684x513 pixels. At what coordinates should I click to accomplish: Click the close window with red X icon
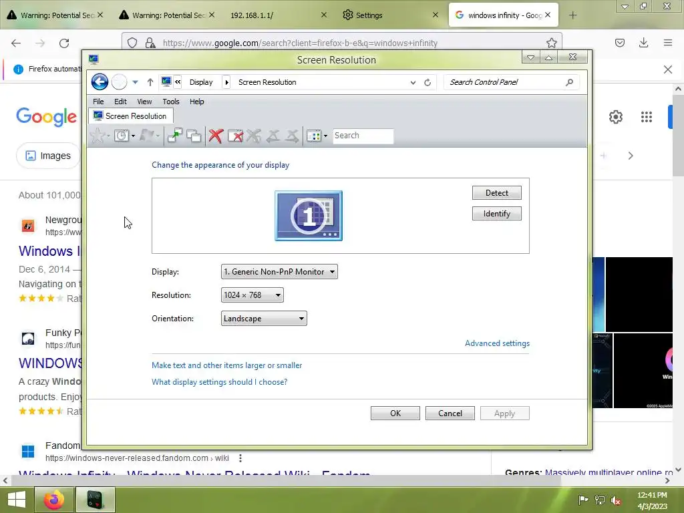pyautogui.click(x=235, y=136)
